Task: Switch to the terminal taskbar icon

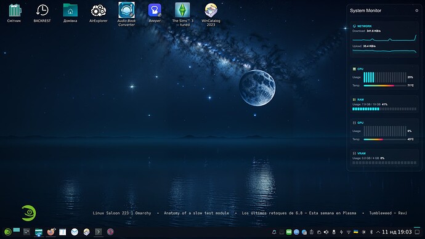Action: (x=99, y=232)
